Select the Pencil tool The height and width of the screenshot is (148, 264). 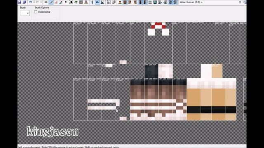coord(51,2)
